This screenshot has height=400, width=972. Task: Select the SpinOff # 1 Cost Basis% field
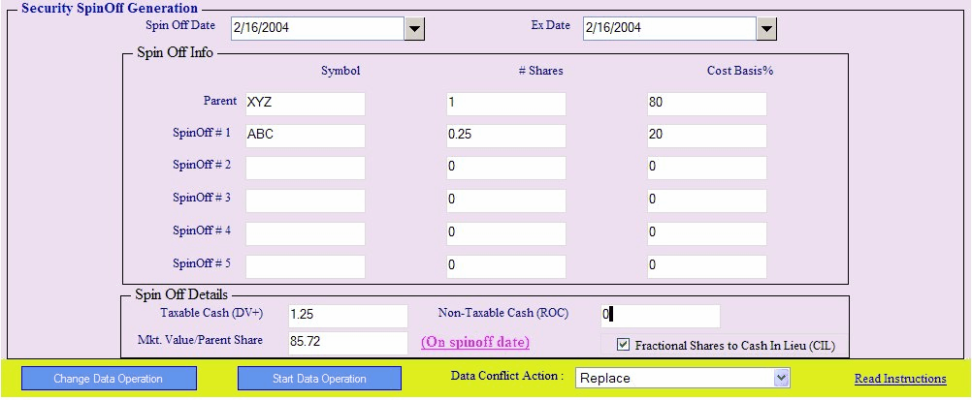tap(706, 136)
